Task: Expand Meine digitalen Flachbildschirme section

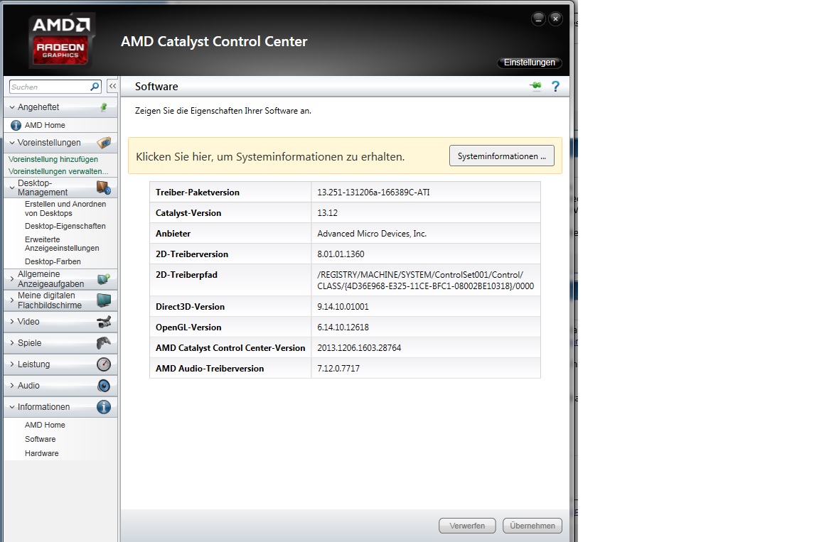Action: [x=12, y=300]
